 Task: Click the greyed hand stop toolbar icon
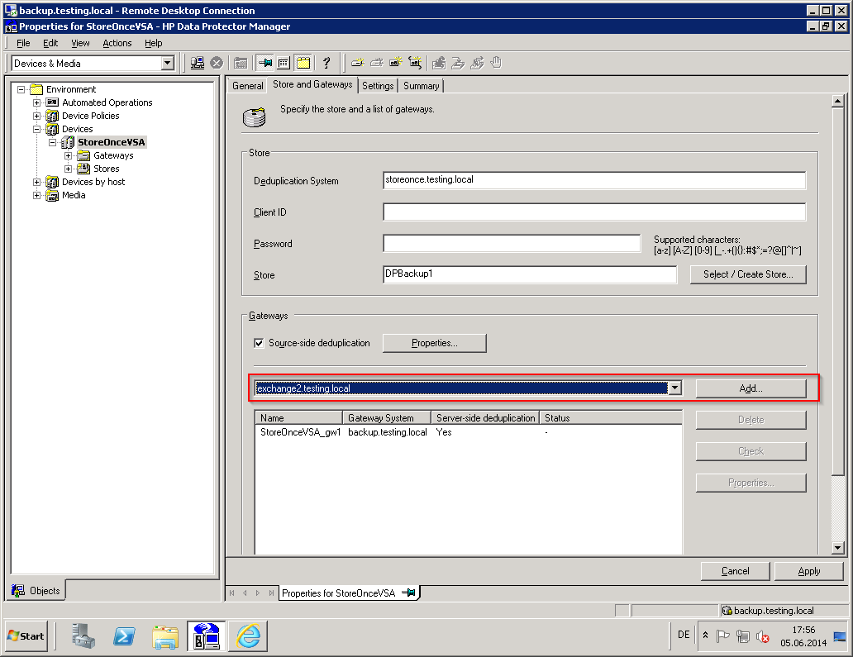[496, 63]
